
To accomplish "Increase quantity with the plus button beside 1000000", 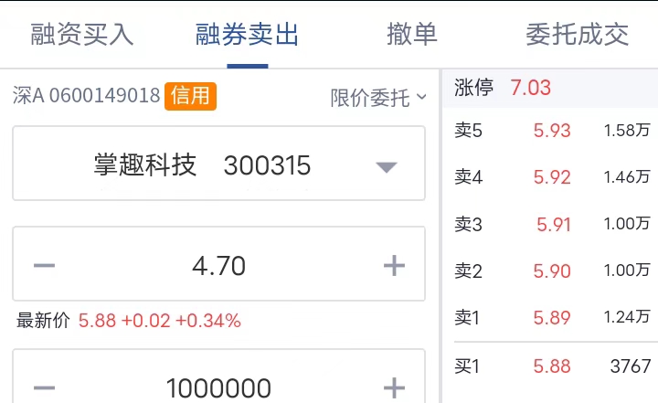I will [394, 387].
